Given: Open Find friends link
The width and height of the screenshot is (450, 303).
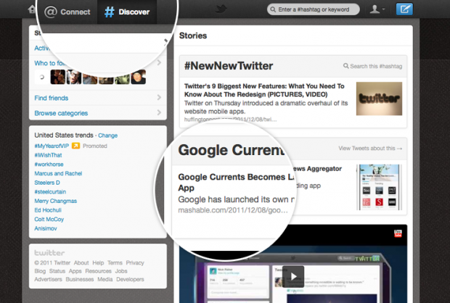Looking at the screenshot, I should (x=52, y=98).
